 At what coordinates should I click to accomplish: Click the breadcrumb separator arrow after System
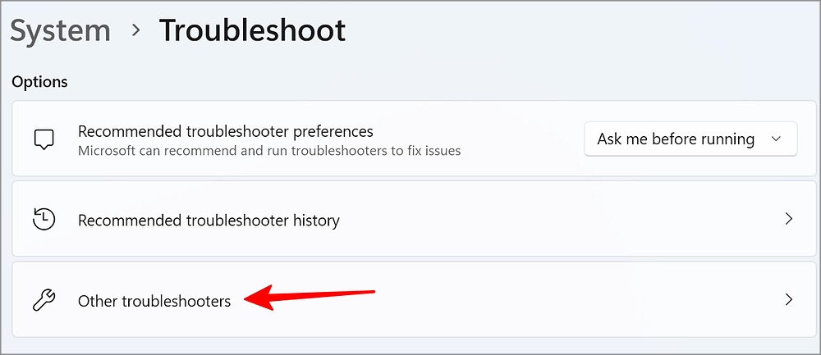(135, 31)
